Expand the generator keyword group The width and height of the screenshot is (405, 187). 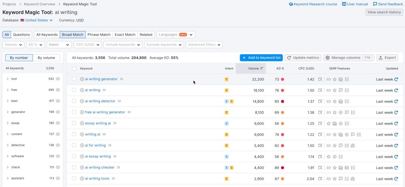point(8,112)
